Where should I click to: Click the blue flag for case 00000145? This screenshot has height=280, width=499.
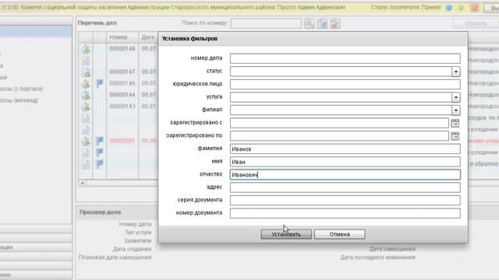100,83
